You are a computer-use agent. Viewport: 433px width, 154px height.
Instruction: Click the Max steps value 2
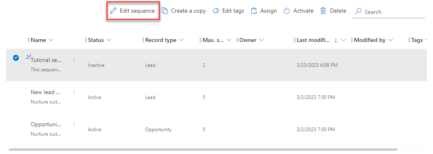(204, 65)
